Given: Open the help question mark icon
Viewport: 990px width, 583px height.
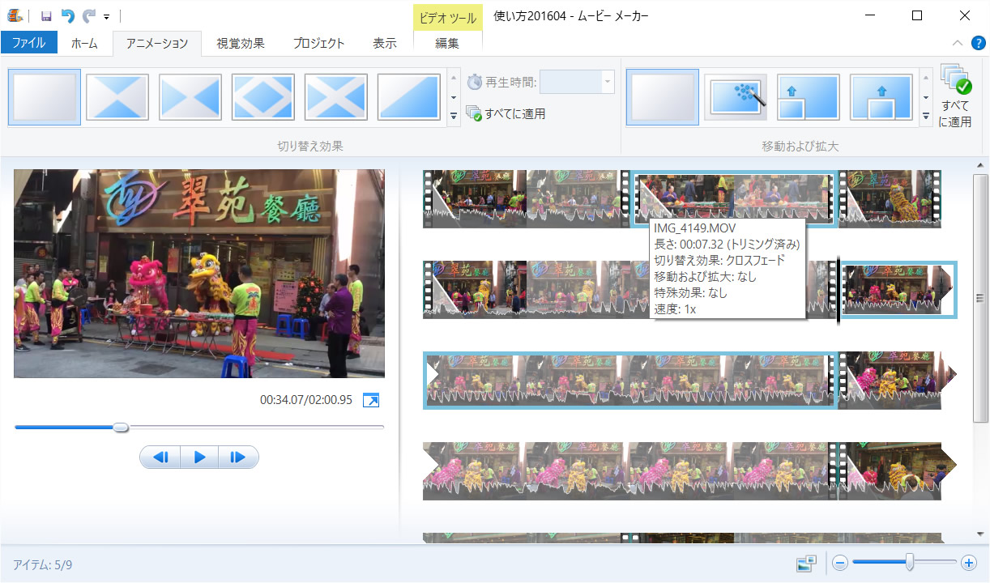Looking at the screenshot, I should click(977, 43).
